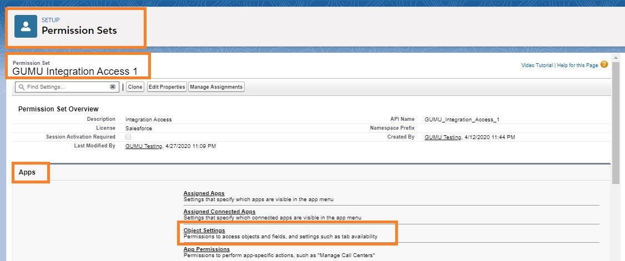Clone this permission set
Viewport: 625px width, 261px height.
click(x=135, y=87)
